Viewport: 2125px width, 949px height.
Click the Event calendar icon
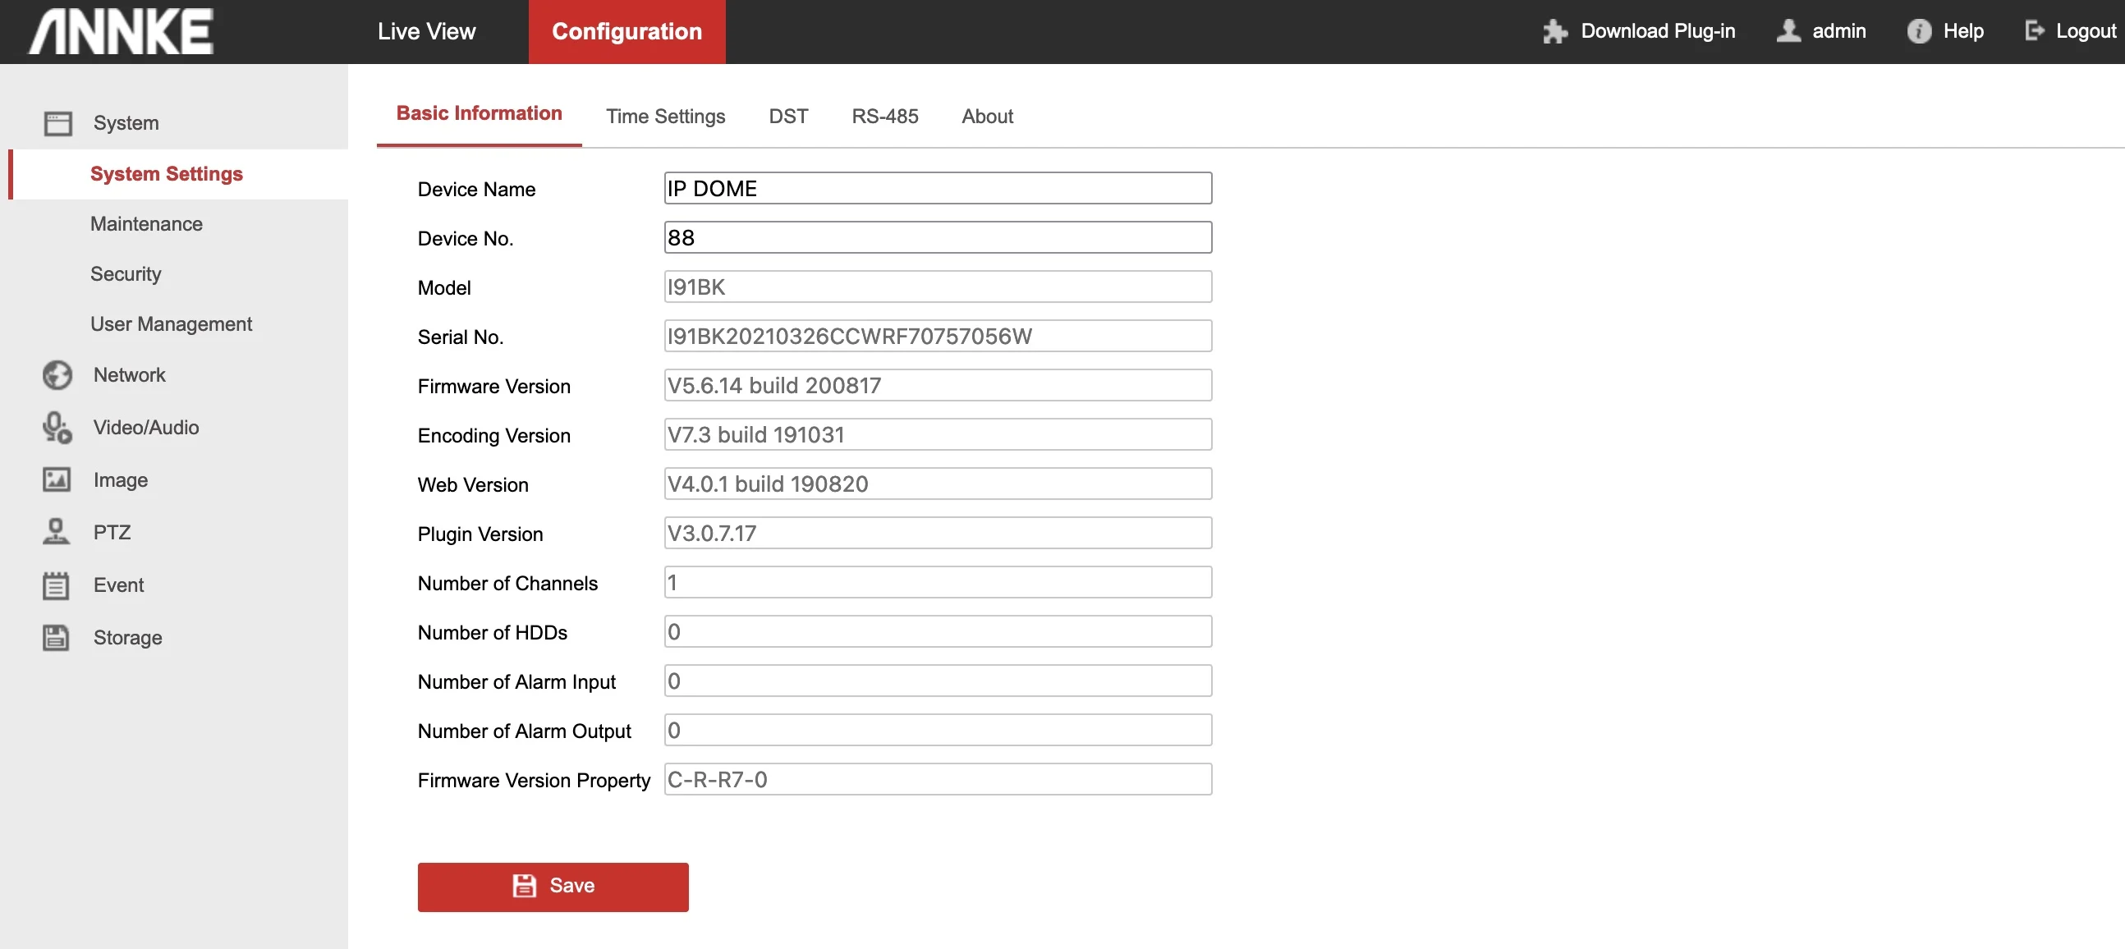tap(56, 585)
